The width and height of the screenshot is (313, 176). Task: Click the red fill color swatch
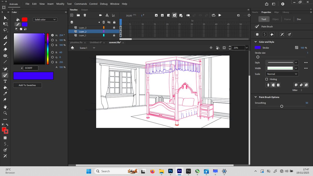25,20
